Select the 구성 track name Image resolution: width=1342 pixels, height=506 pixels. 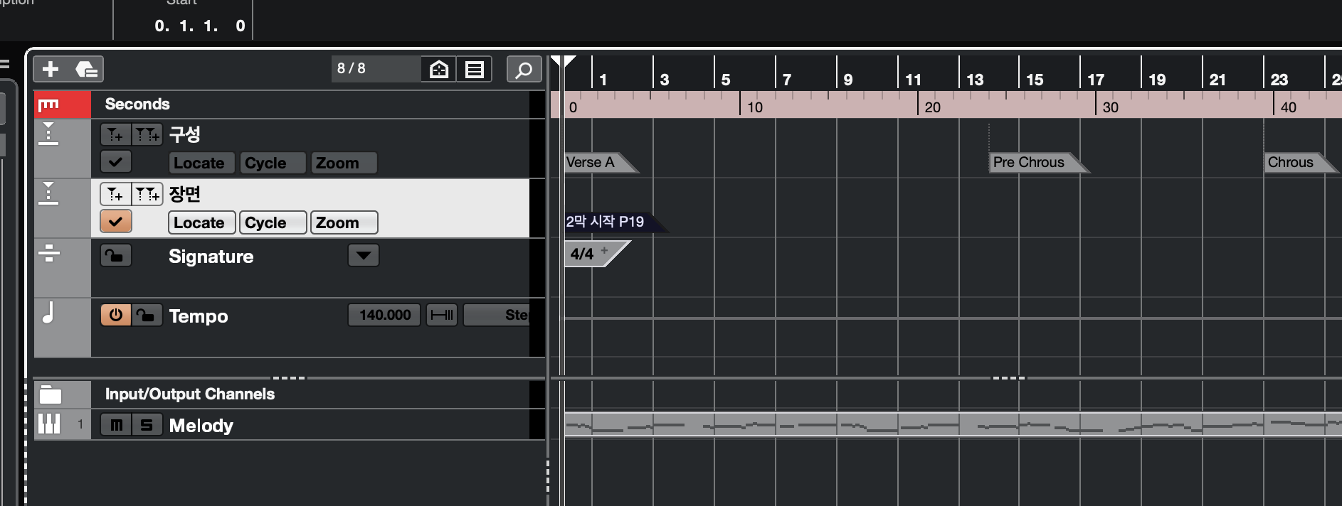[x=185, y=134]
